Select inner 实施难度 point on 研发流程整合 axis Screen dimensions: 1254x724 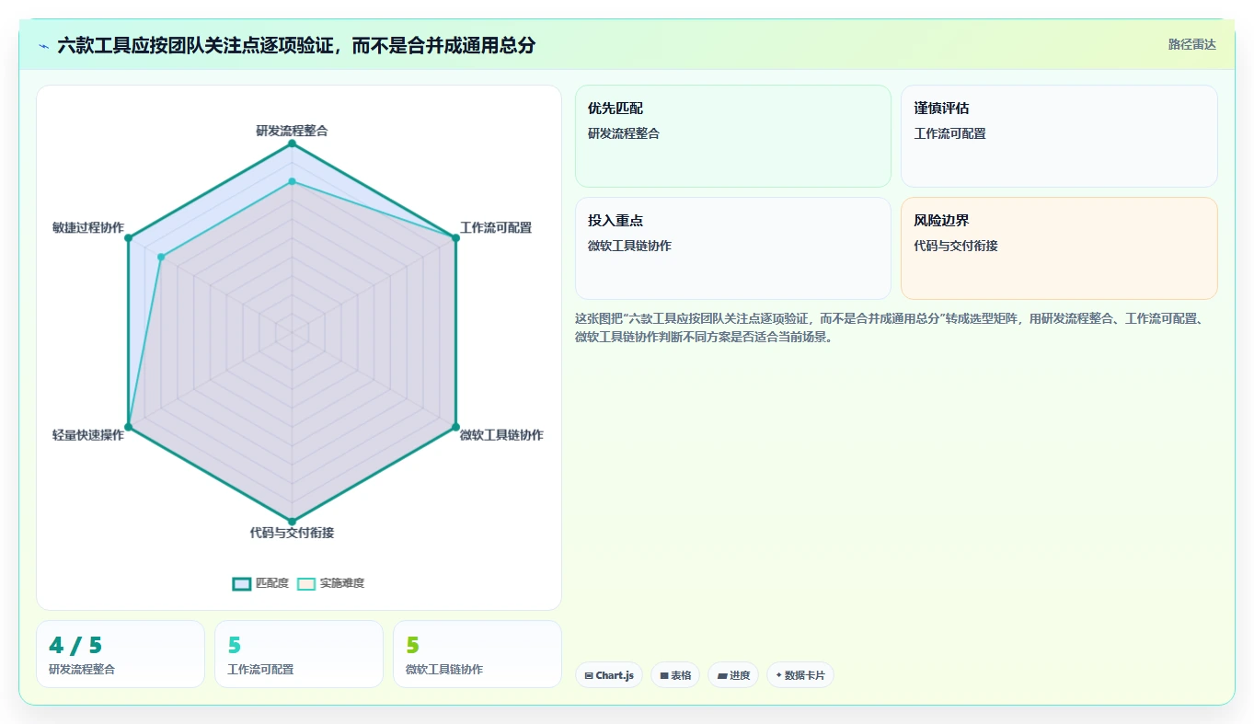tap(292, 181)
